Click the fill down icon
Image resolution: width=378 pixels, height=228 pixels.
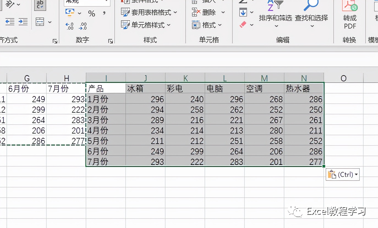click(243, 12)
